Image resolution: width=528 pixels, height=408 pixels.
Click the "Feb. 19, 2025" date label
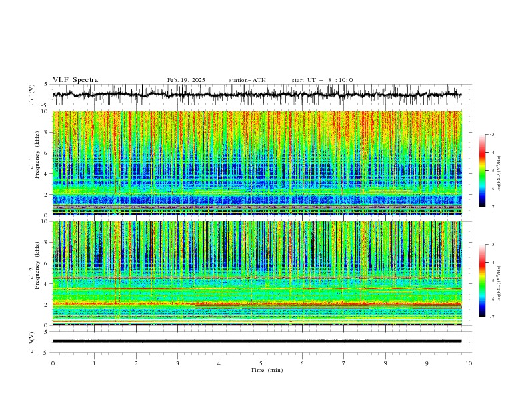click(x=186, y=80)
